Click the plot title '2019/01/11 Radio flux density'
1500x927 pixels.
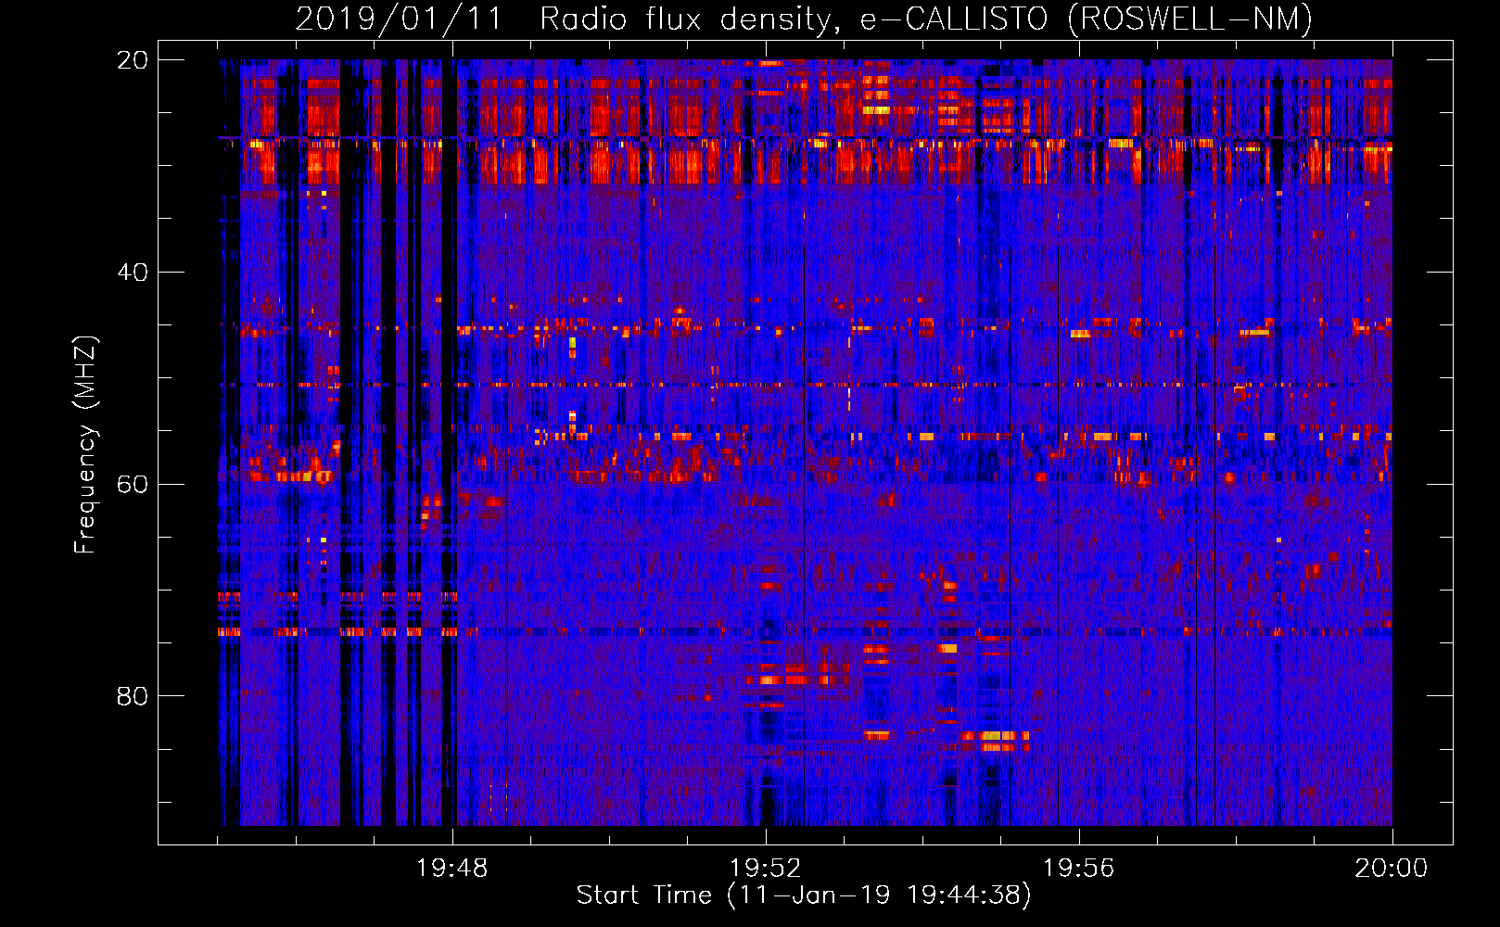tap(804, 19)
